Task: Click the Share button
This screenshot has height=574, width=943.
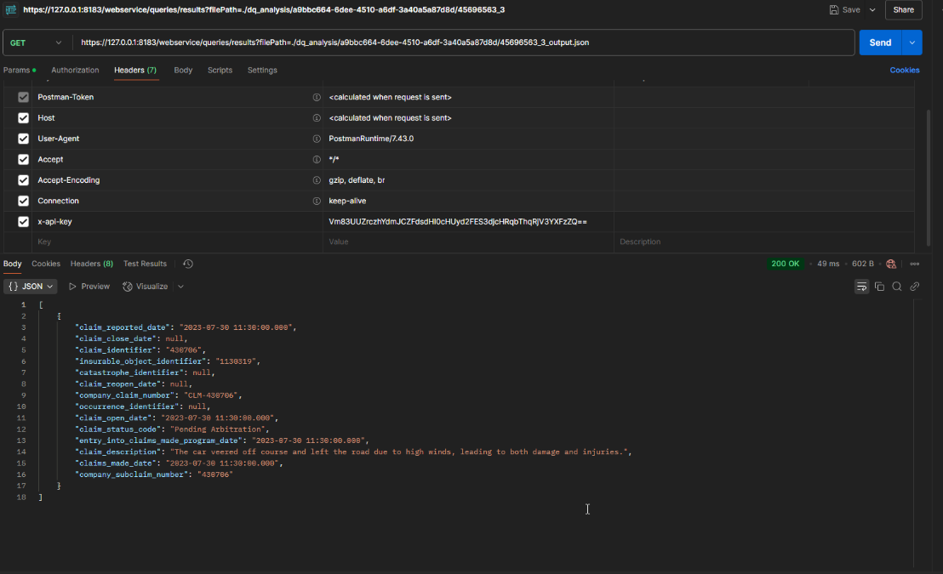Action: (x=903, y=9)
